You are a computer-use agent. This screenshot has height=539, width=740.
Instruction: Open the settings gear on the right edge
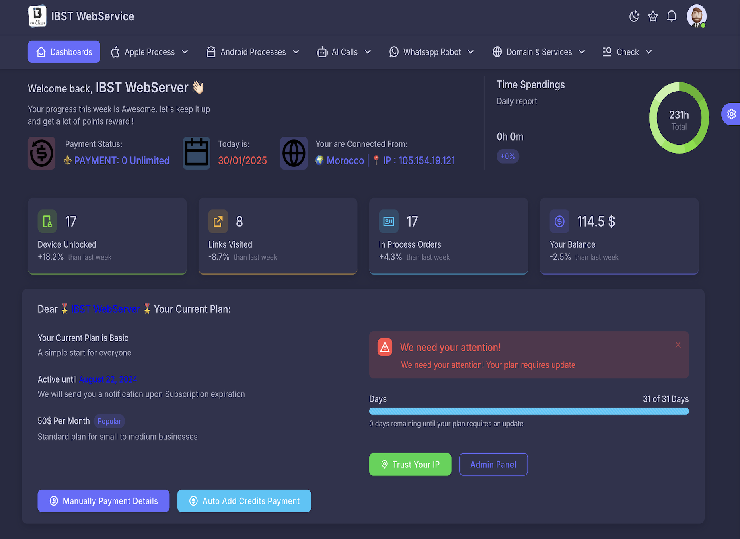point(731,114)
